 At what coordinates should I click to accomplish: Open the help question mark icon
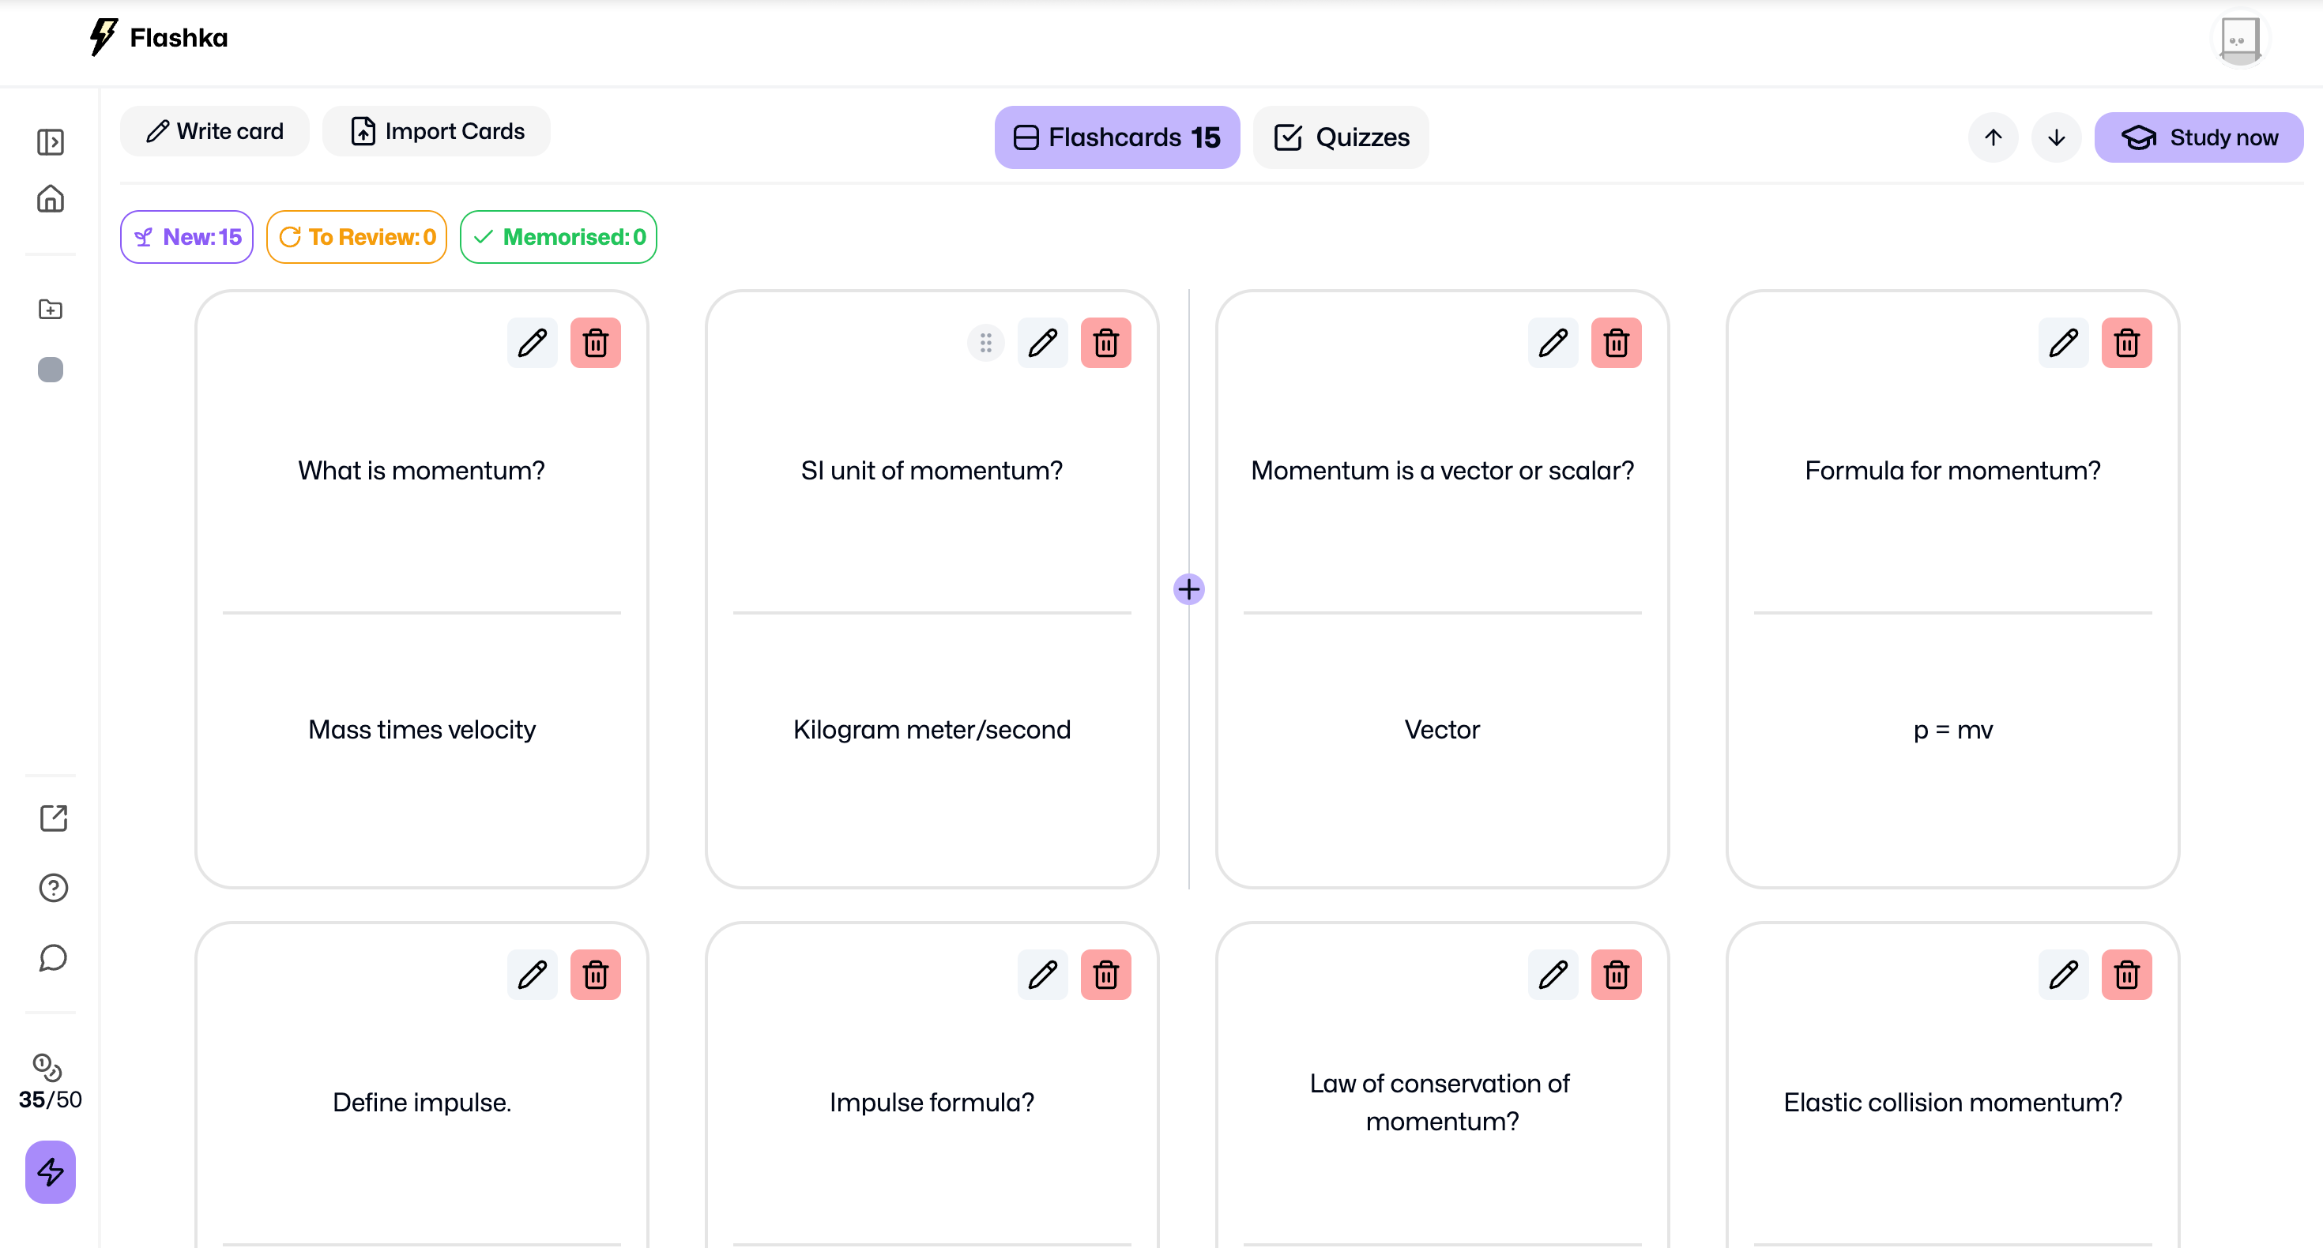[x=53, y=888]
